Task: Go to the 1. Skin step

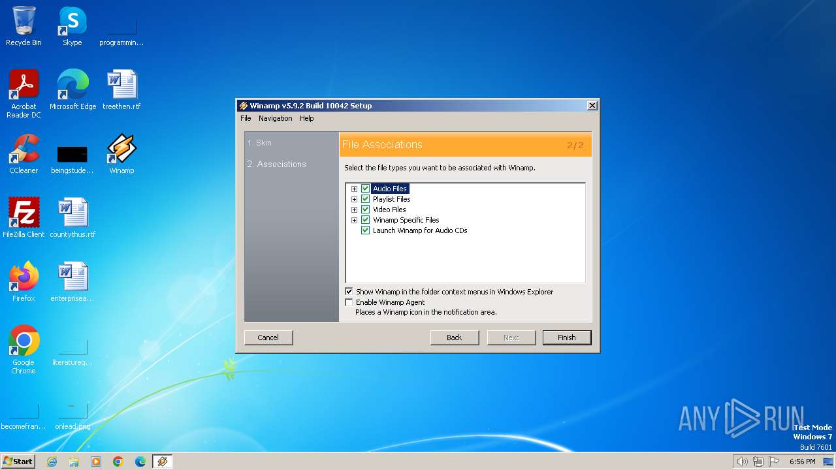Action: coord(259,142)
